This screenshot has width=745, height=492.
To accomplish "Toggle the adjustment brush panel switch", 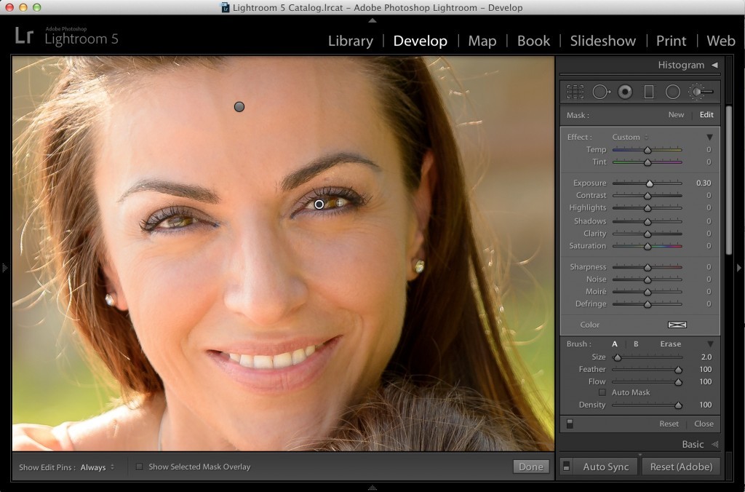I will click(x=570, y=424).
